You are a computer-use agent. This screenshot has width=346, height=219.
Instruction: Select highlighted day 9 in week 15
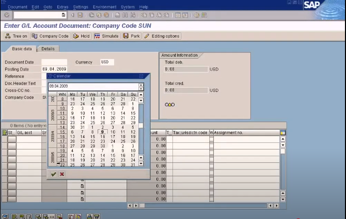[102, 132]
